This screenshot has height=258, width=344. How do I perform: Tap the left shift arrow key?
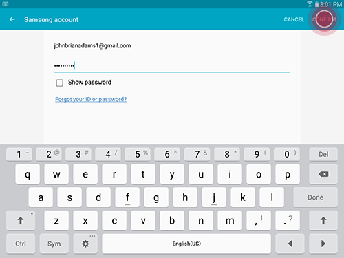pos(21,221)
